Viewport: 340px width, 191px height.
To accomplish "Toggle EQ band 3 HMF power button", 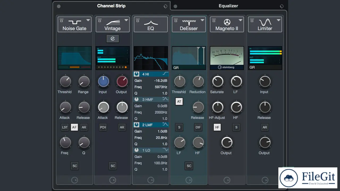I will (x=137, y=99).
